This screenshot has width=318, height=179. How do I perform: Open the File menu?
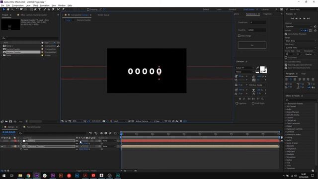[x=2, y=5]
